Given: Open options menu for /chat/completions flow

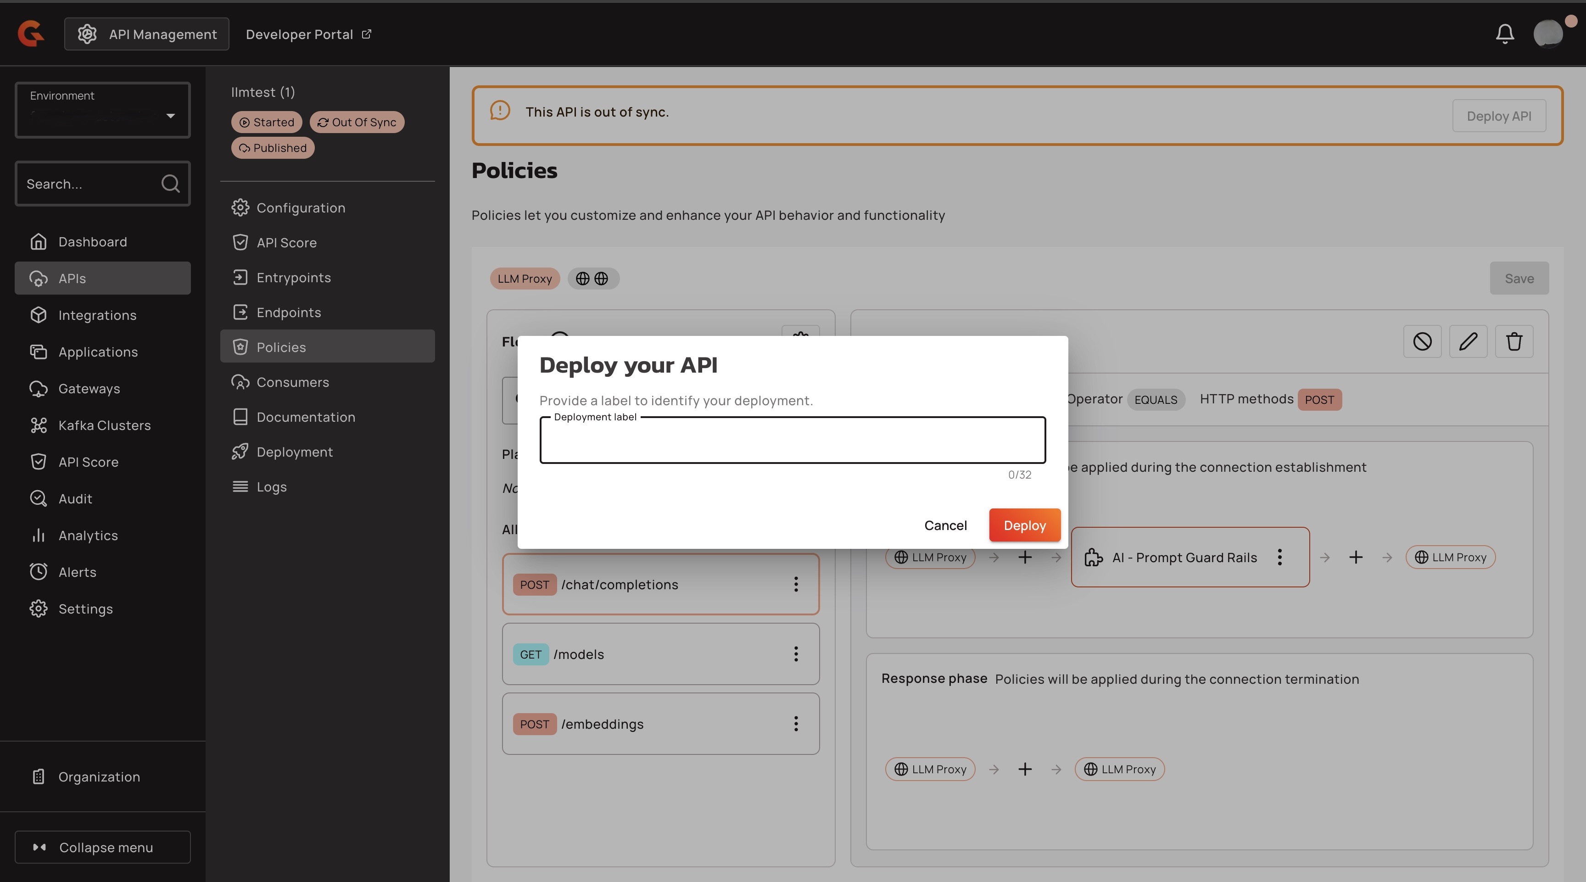Looking at the screenshot, I should [795, 584].
